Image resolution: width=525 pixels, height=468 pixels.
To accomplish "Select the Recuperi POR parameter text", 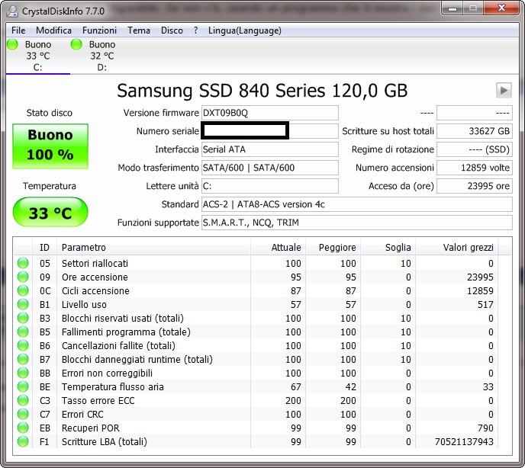I will 90,428.
